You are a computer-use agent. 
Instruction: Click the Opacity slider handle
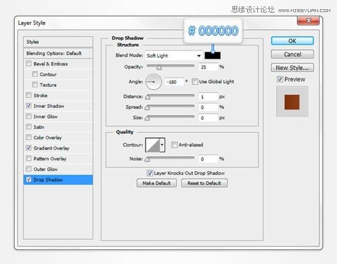click(159, 68)
